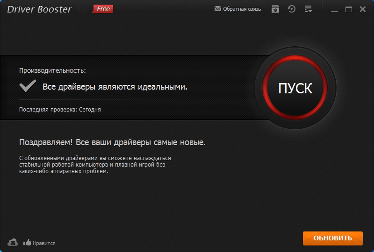Click 'Последняя проверка: Сегодня' text

tap(60, 110)
